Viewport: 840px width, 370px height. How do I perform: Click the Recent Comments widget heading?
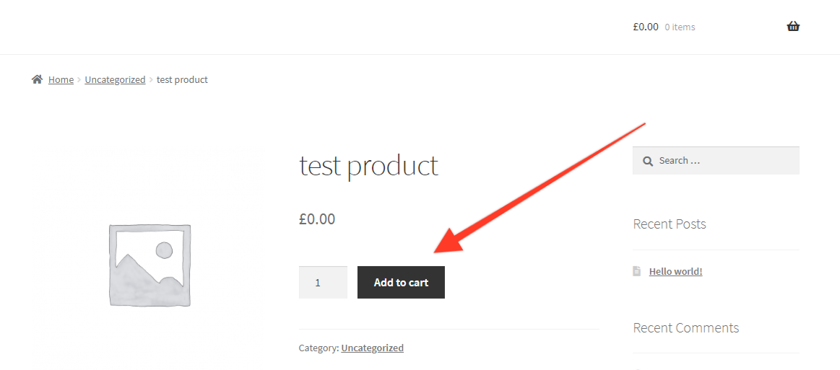685,327
